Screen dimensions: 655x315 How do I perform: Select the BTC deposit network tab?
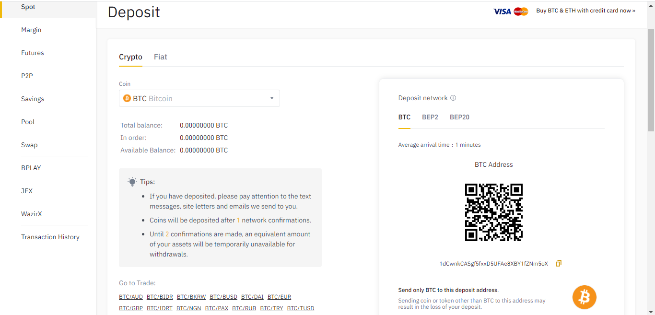404,117
